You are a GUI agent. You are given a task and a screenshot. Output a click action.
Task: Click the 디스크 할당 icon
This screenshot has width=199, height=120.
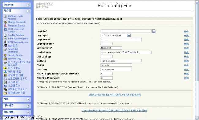coord(5,68)
